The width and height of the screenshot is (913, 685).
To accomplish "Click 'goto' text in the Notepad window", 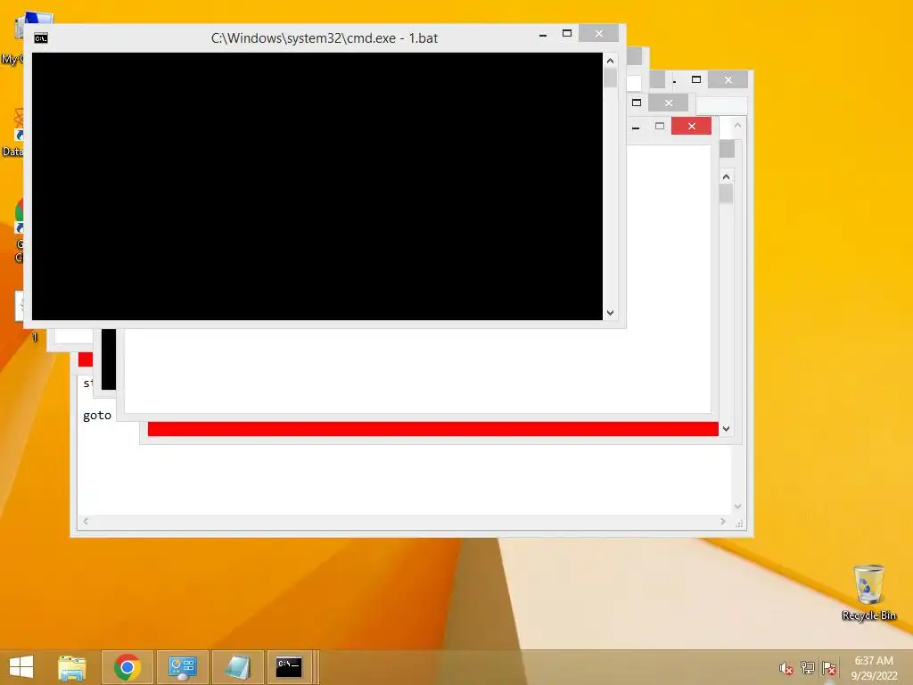I will [96, 416].
